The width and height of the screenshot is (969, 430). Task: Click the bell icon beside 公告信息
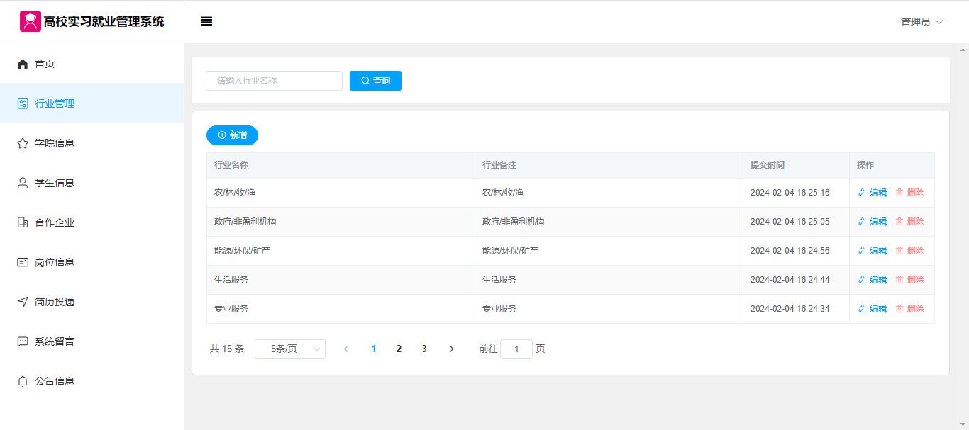tap(23, 381)
